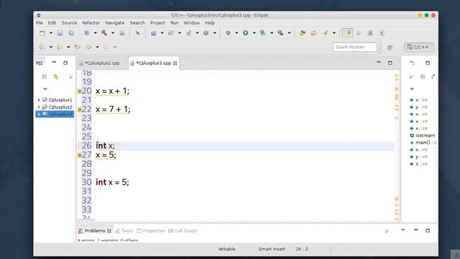
Task: Click the Save All toolbar icon
Action: (x=71, y=33)
